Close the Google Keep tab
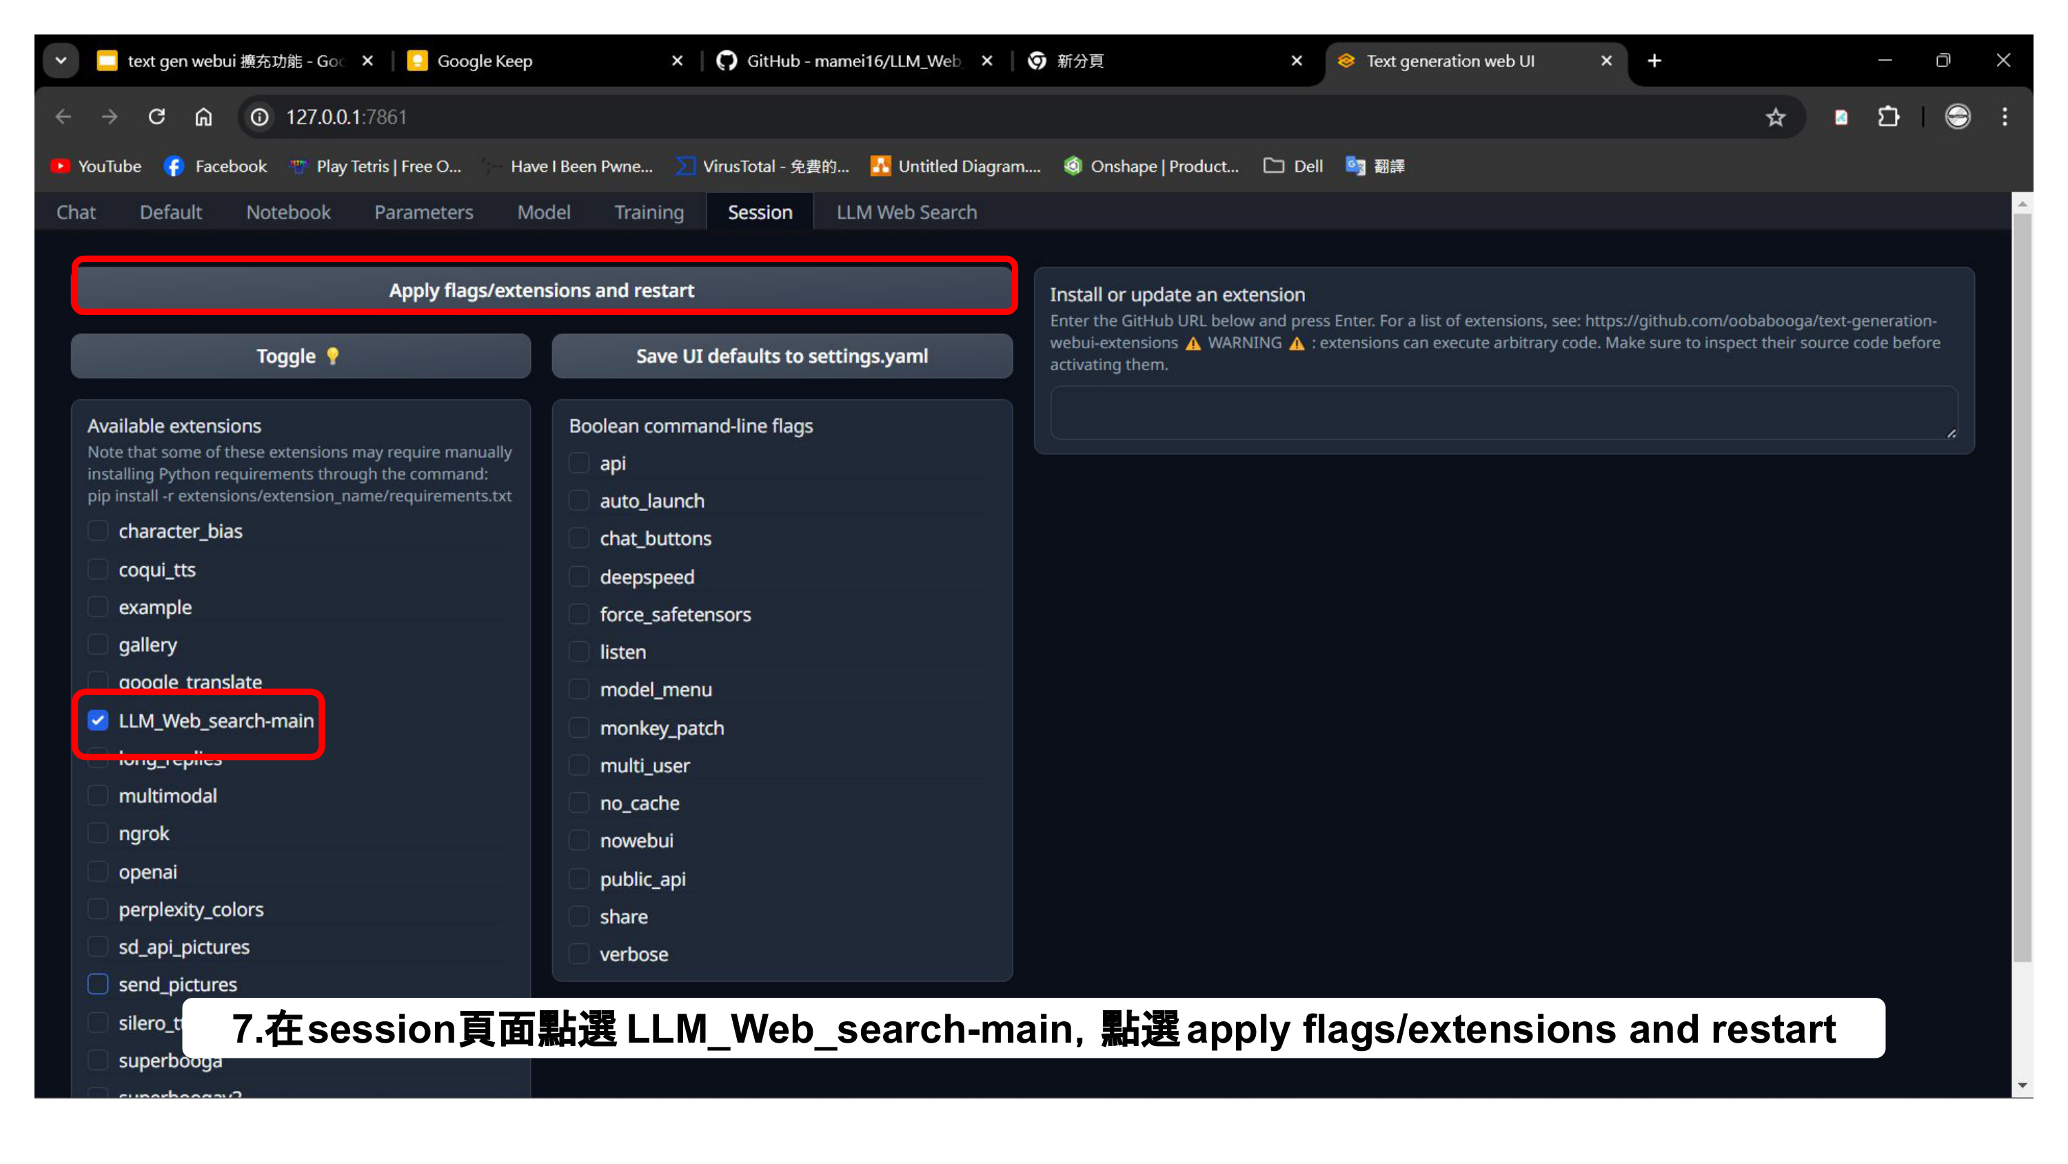The image size is (2068, 1164). pos(677,60)
